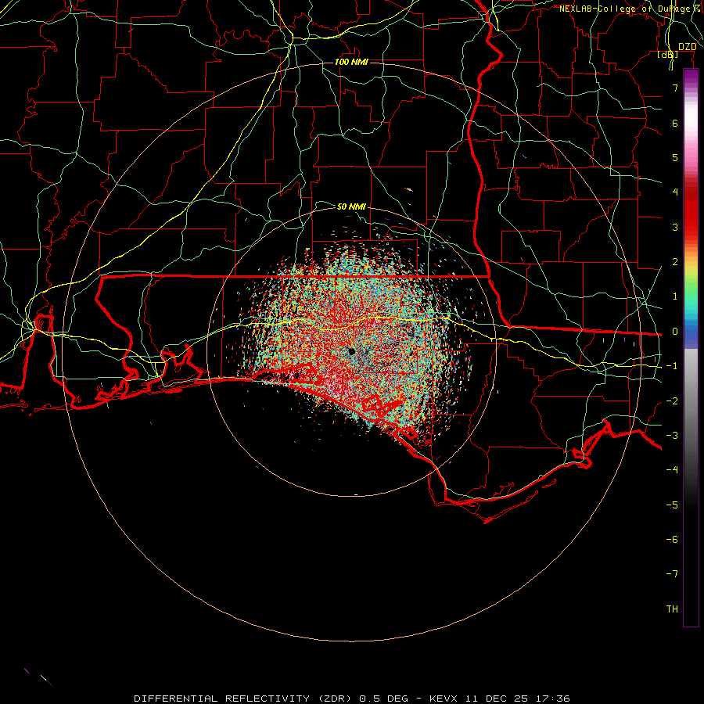Click the '7' value on the scale
Image resolution: width=704 pixels, height=704 pixels.
675,88
